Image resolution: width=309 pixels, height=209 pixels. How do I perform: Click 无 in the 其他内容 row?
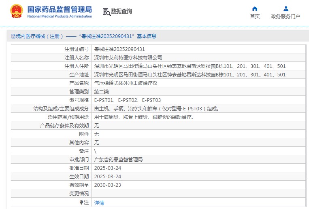pyautogui.click(x=96, y=142)
